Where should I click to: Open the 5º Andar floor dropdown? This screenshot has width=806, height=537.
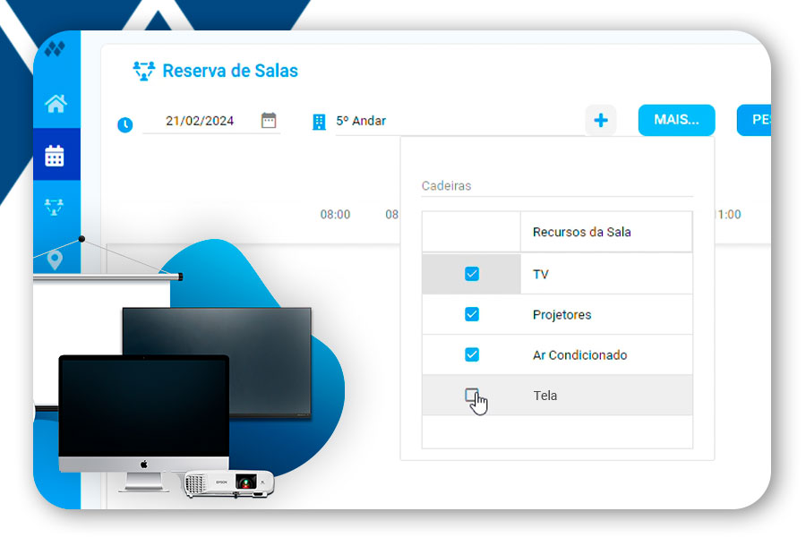pyautogui.click(x=460, y=122)
